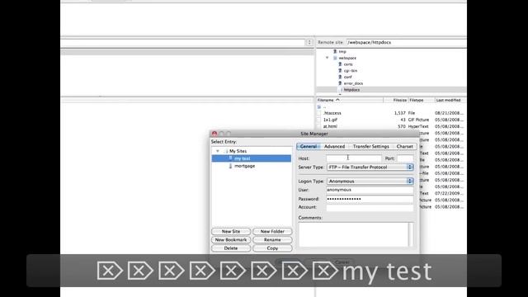The image size is (528, 297).
Task: Select error_docs in remote tree
Action: [x=353, y=83]
